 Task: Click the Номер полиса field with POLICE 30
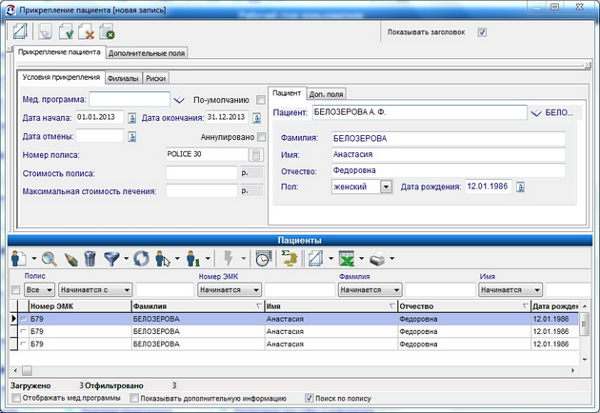point(207,154)
